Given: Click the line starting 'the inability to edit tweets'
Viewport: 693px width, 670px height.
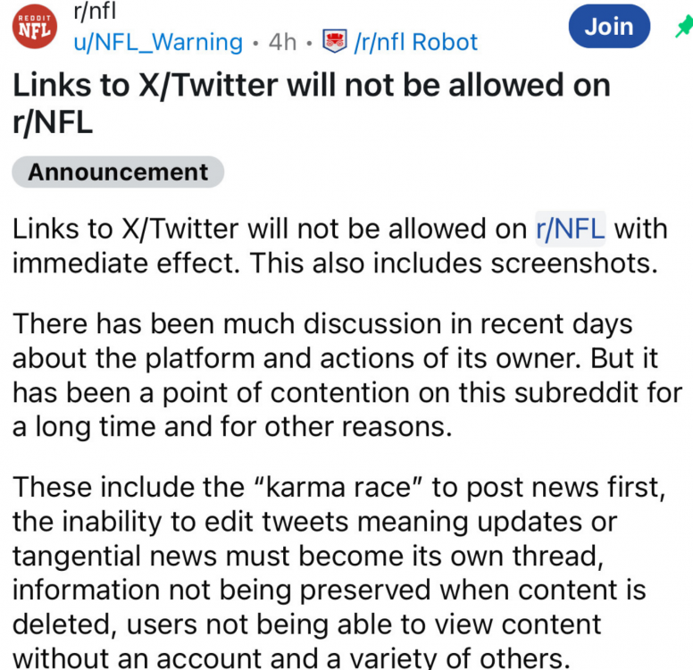Looking at the screenshot, I should (314, 521).
